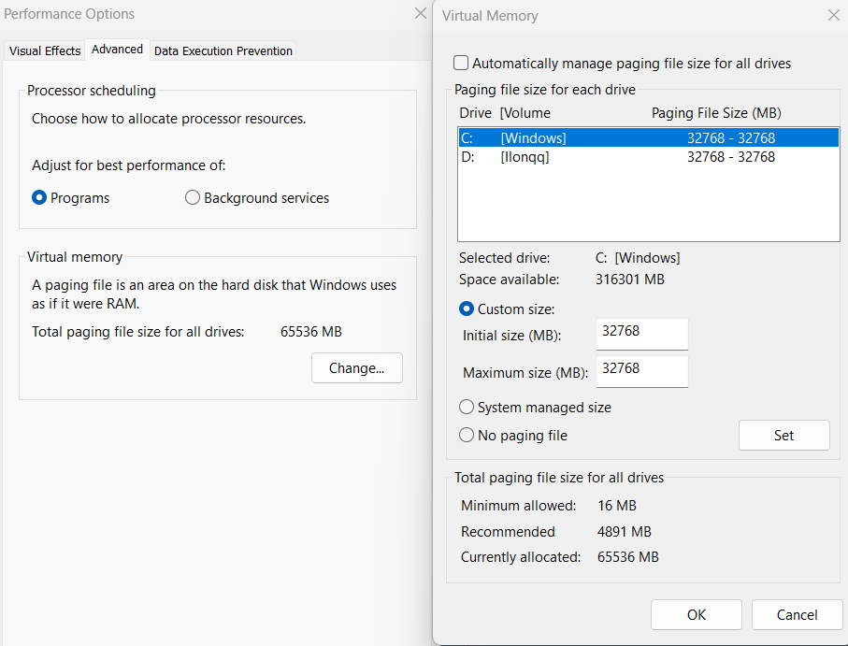Open the Visual Effects tab
The image size is (848, 646).
coord(45,51)
